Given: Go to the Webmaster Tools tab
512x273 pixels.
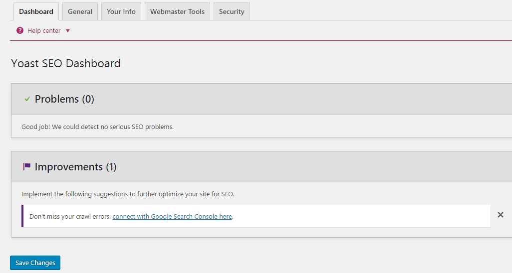Looking at the screenshot, I should [x=177, y=11].
